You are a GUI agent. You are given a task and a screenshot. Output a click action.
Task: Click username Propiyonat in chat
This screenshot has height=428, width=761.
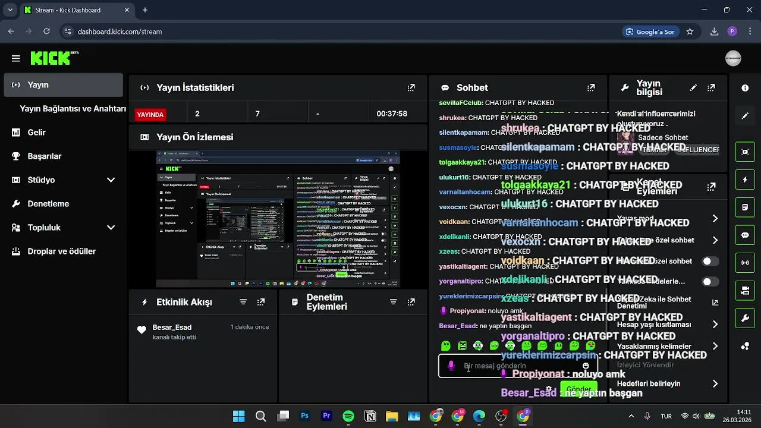467,311
